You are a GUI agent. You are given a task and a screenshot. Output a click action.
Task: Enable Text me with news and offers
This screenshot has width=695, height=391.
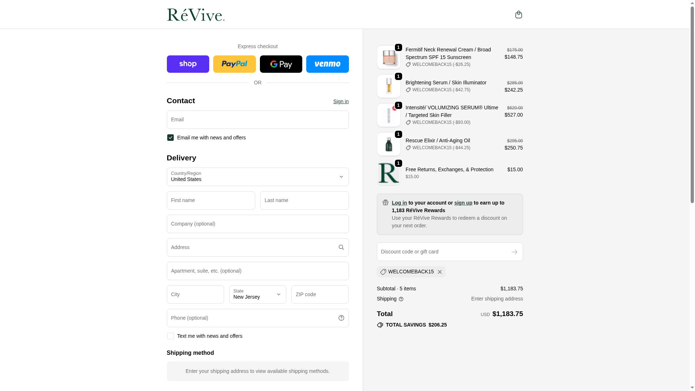point(170,336)
